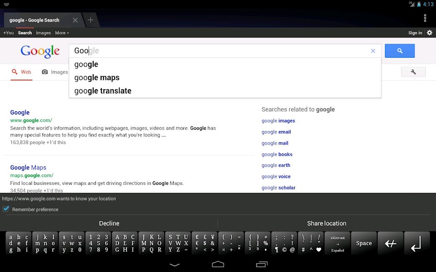Open the 'Google Maps' result title

pyautogui.click(x=28, y=167)
